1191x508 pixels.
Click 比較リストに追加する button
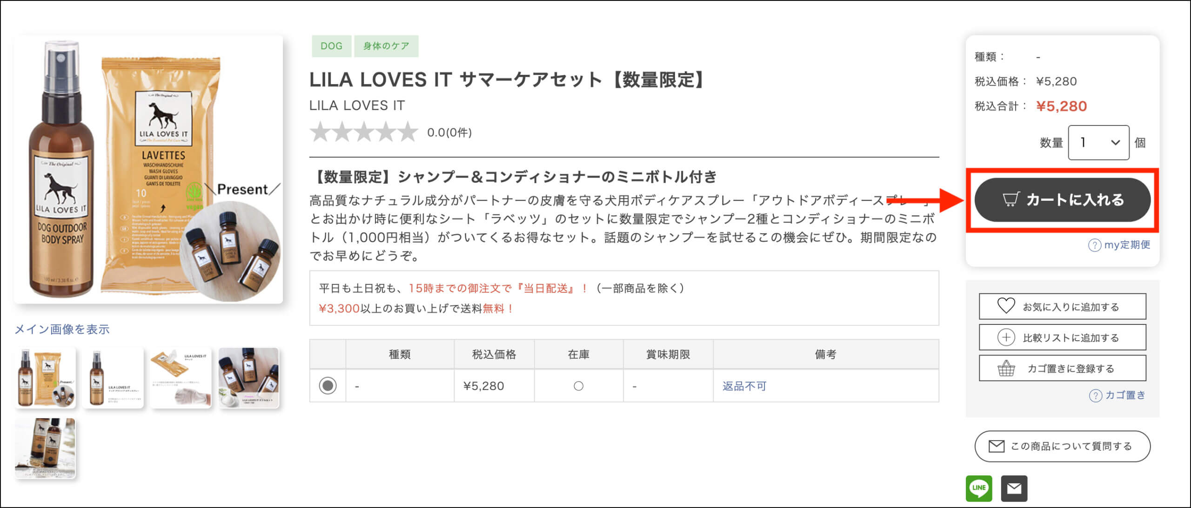[x=1063, y=337]
